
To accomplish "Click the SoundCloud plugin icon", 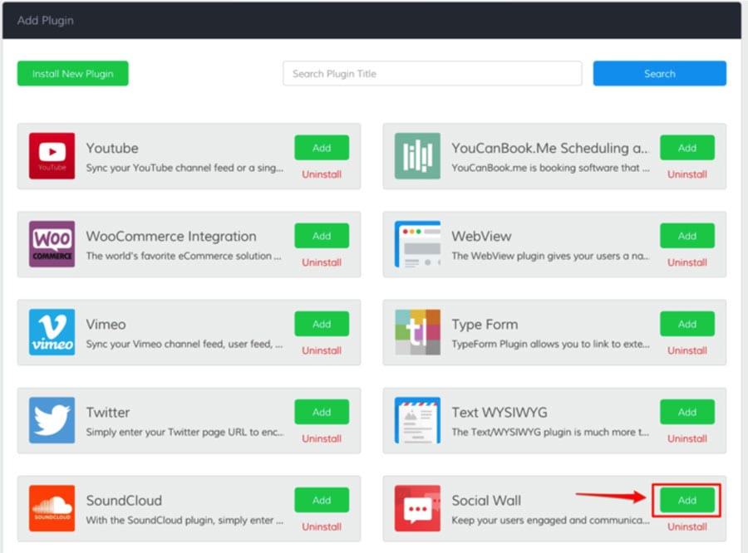I will click(x=52, y=508).
